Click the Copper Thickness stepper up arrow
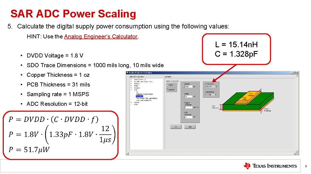The width and height of the screenshot is (311, 174). click(x=184, y=107)
